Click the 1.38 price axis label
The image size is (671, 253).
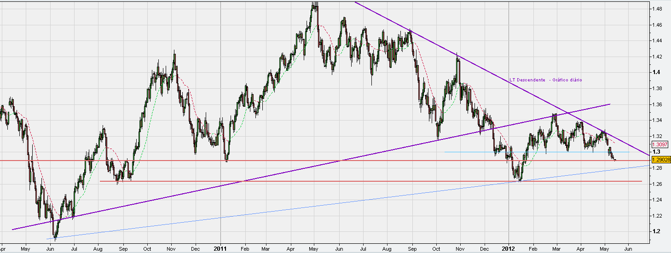click(657, 88)
